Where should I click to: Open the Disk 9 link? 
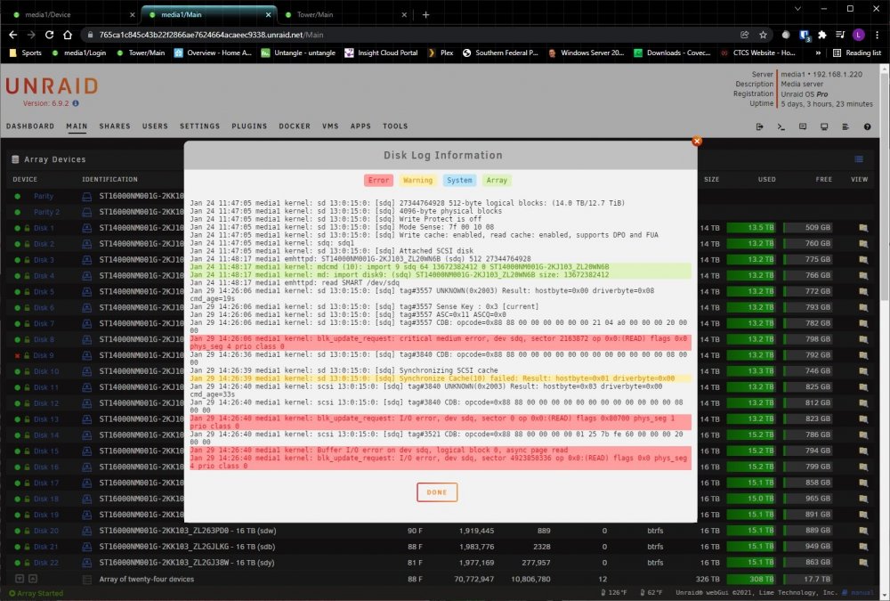pyautogui.click(x=43, y=355)
